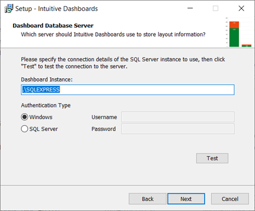Screen dimensions: 255x211
Task: Click the 'Password' label
Action: point(103,129)
